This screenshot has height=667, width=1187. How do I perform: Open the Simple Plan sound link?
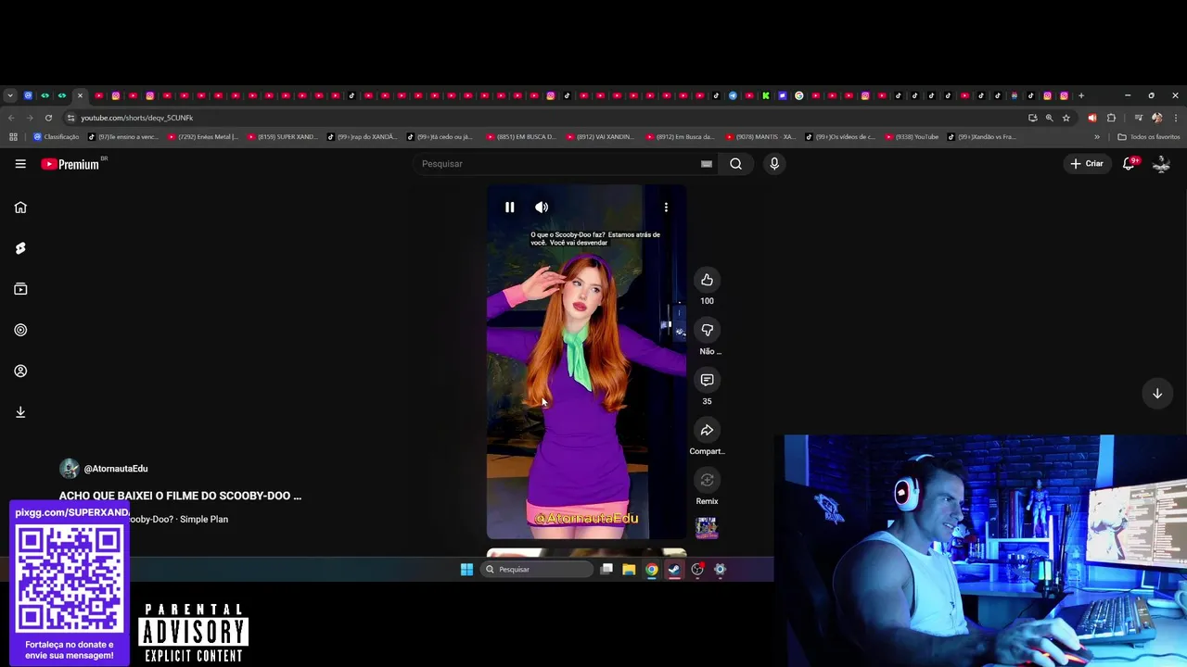coord(178,520)
